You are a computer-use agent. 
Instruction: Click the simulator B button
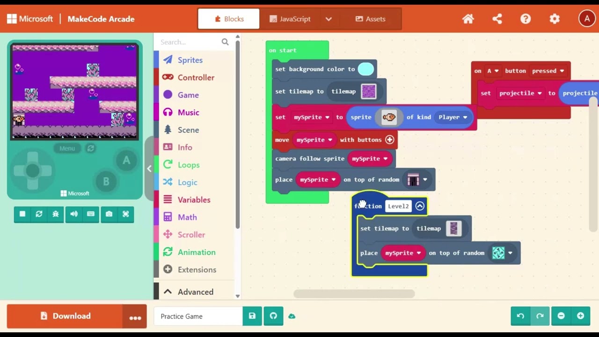[106, 182]
